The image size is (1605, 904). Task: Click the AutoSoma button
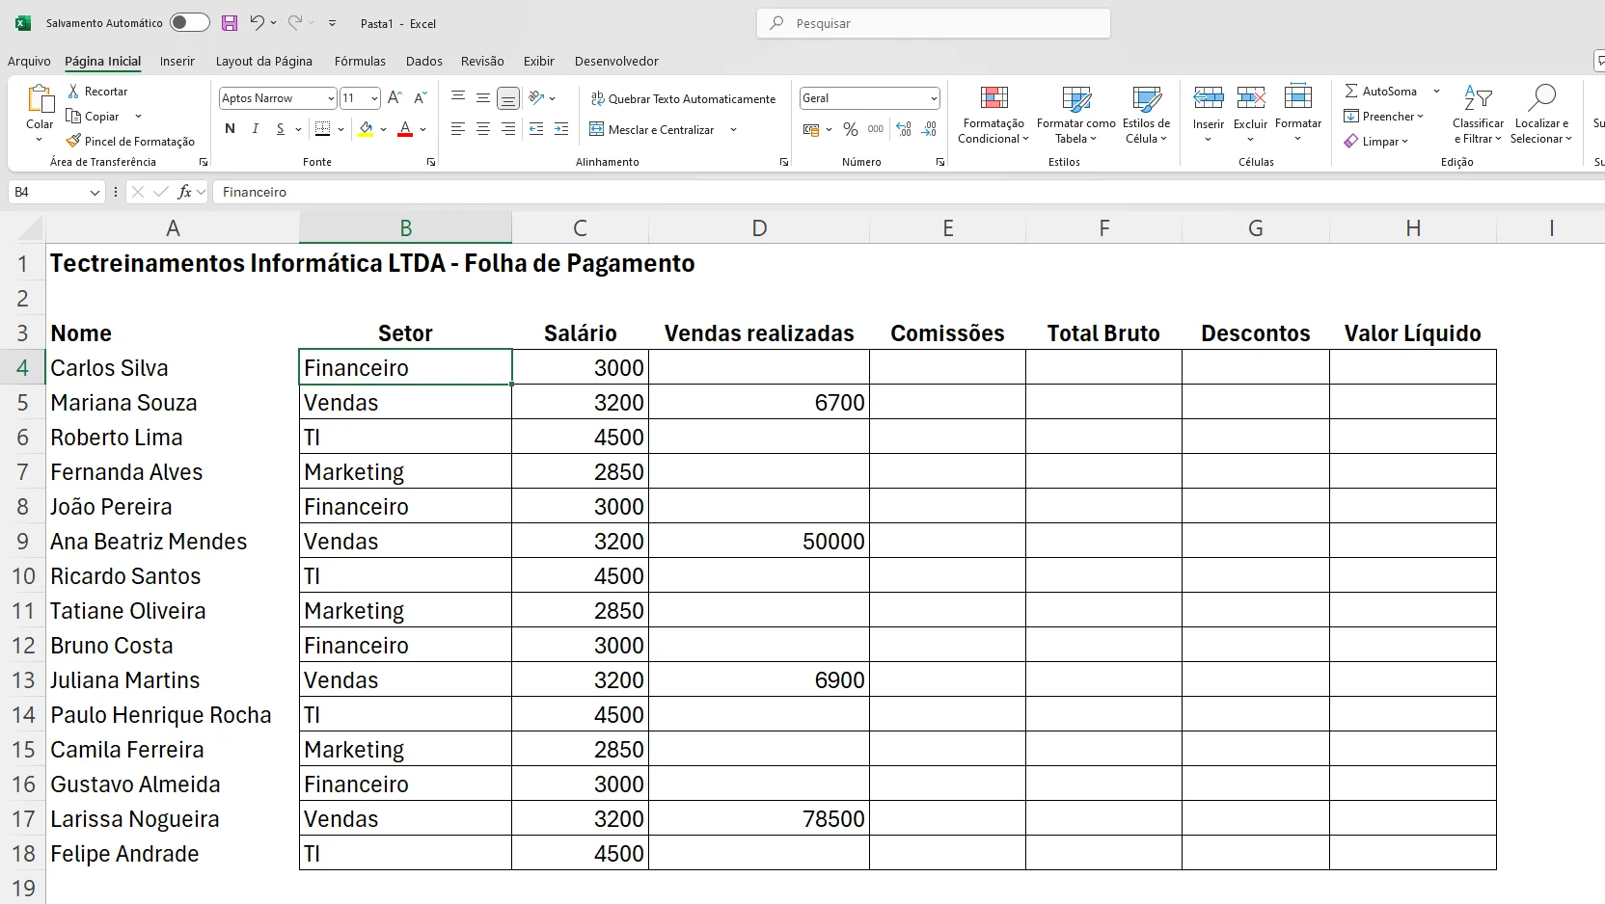point(1381,91)
